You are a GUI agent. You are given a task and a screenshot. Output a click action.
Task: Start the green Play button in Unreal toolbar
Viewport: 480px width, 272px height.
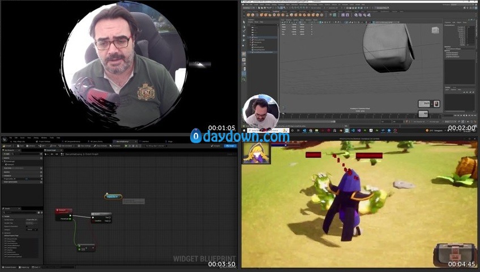point(126,146)
